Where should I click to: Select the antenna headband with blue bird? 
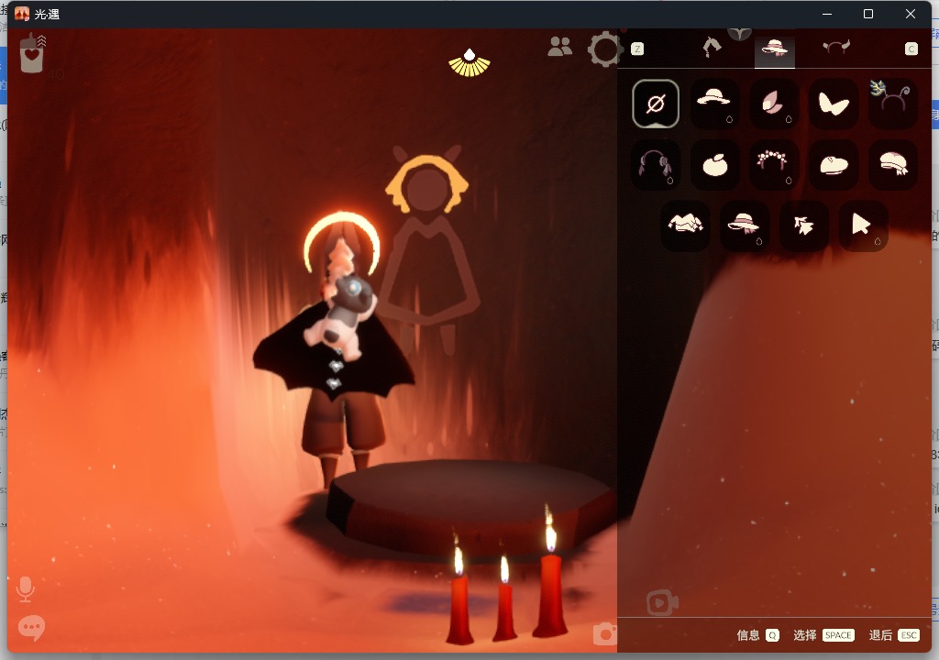(893, 104)
